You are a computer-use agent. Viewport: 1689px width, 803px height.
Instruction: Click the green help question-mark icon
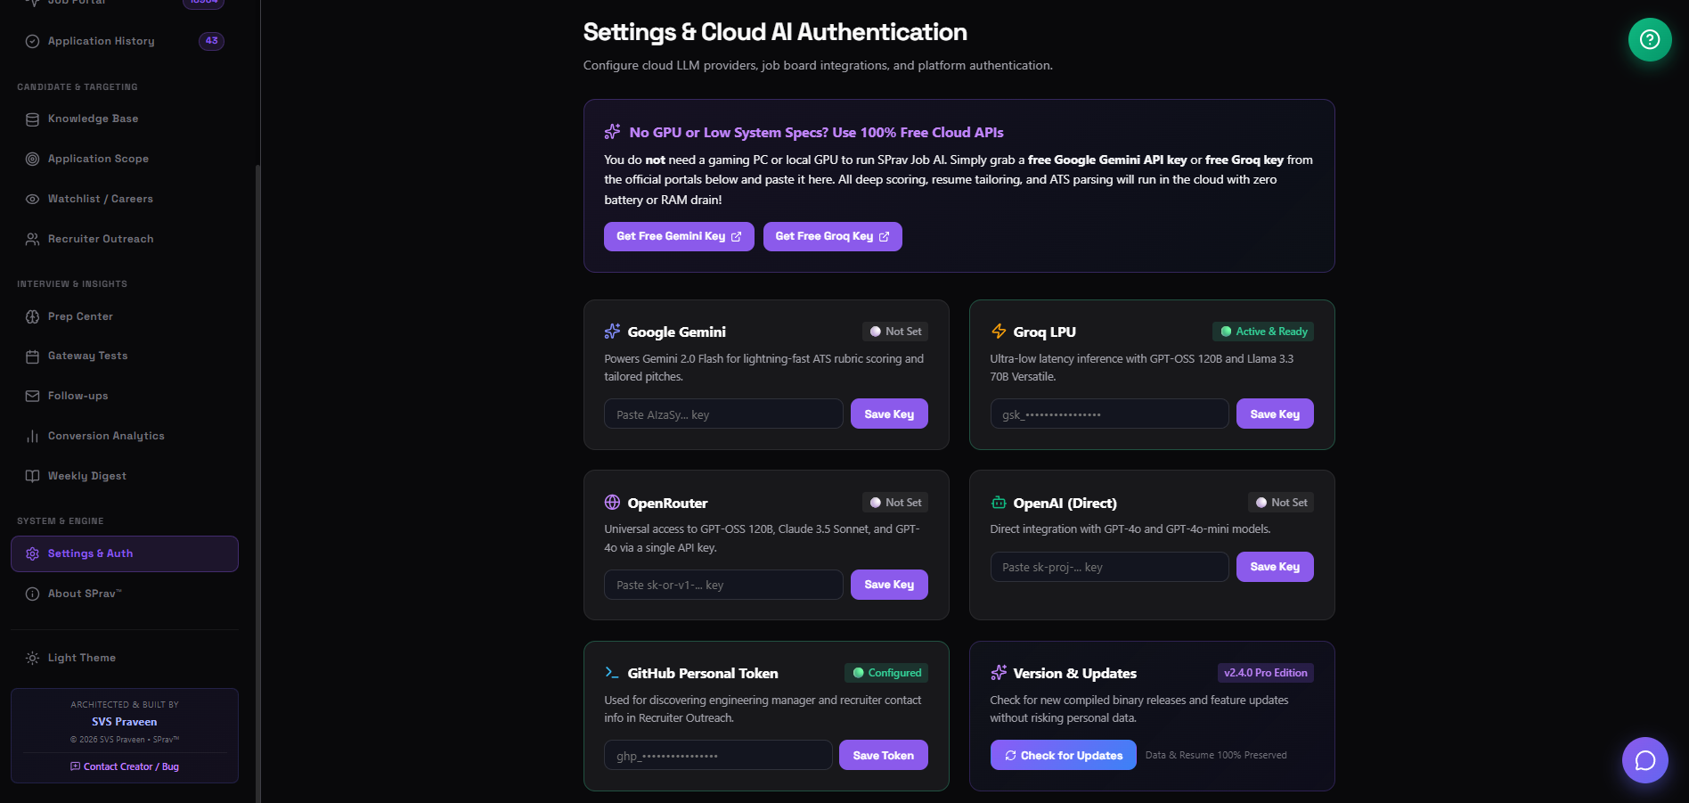(1650, 39)
